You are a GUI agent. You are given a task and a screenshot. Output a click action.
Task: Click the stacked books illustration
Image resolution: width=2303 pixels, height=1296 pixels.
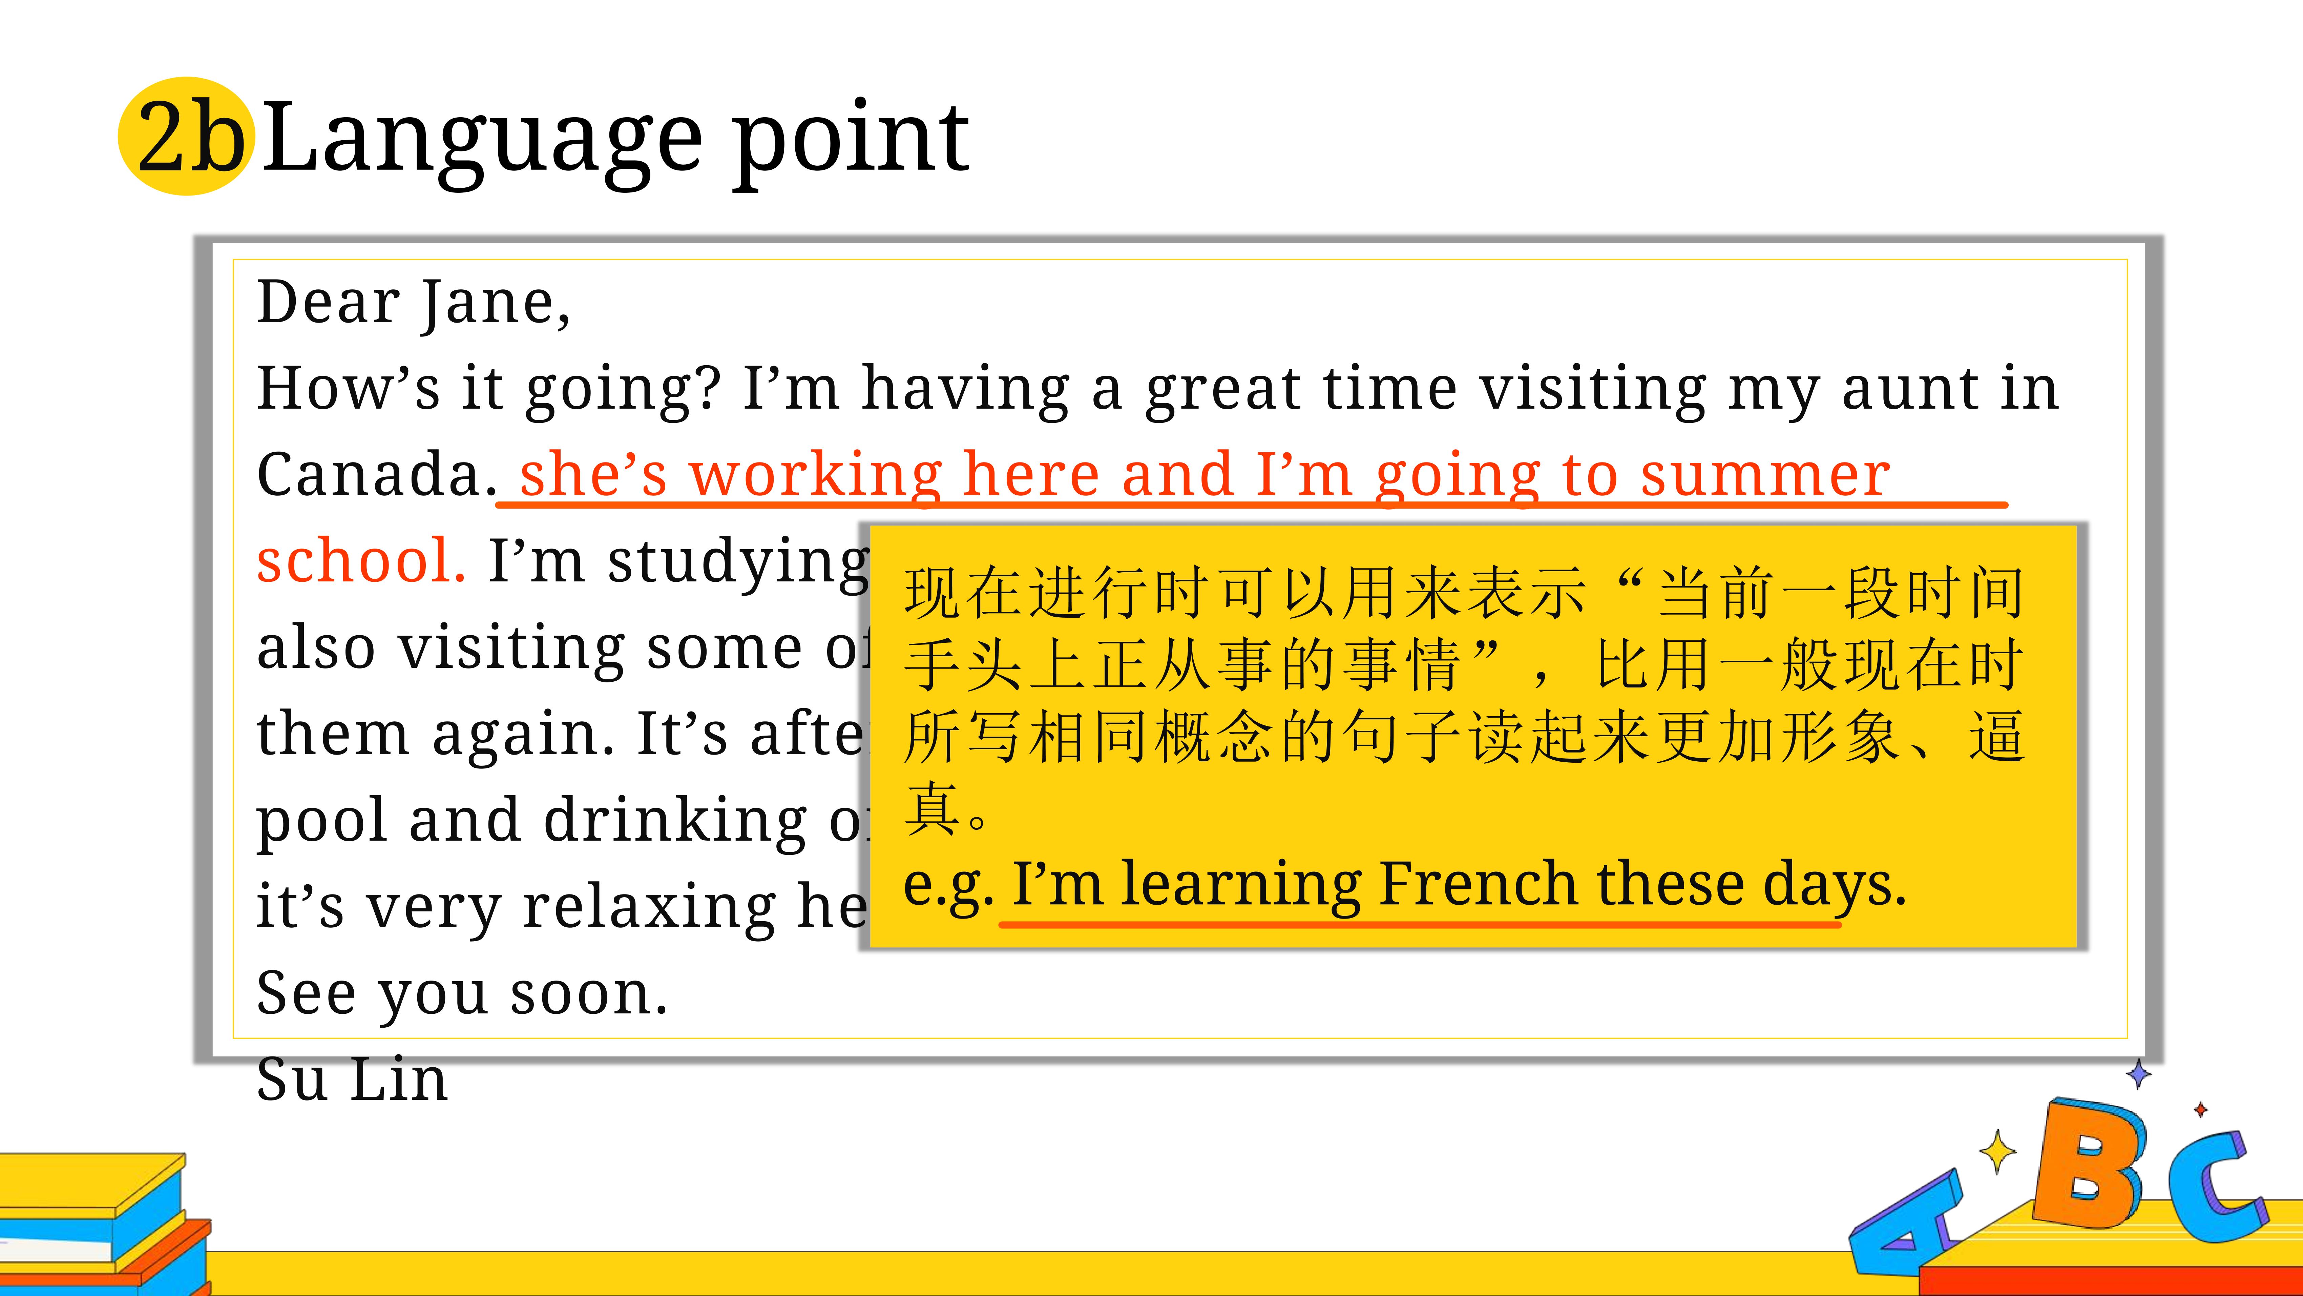[x=105, y=1223]
